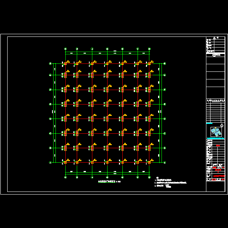This screenshot has width=228, height=228.
Task: Click the left grid bubble for axis B
Action: [50, 148]
